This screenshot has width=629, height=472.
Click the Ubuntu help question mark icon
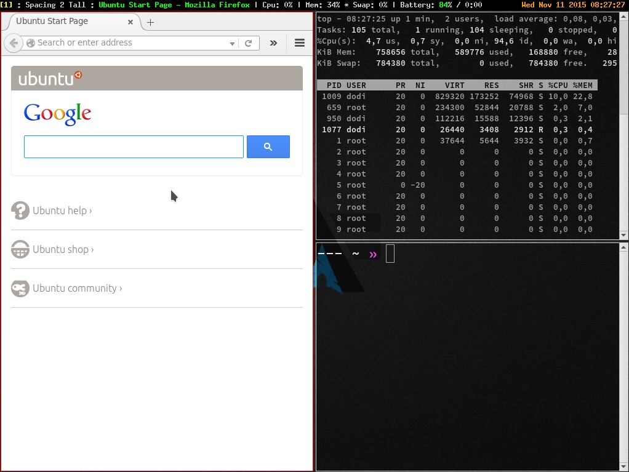pyautogui.click(x=20, y=210)
